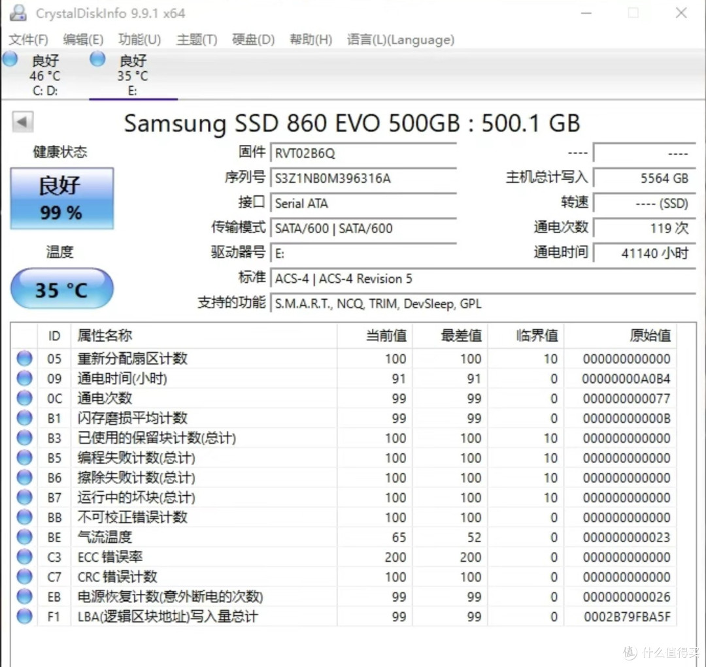706x667 pixels.
Task: Click the host writes value 5564 GB
Action: tap(645, 178)
